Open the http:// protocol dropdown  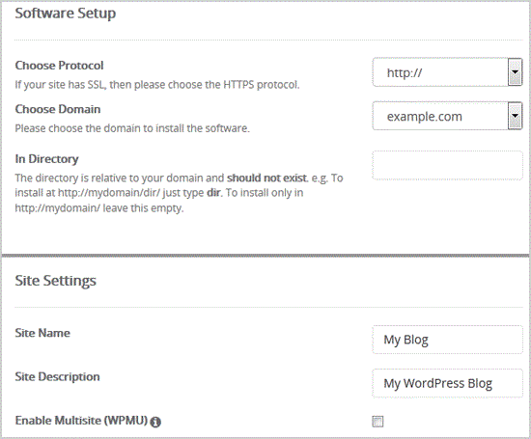point(447,72)
